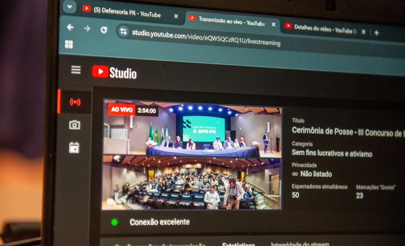This screenshot has width=405, height=246.
Task: Open the Integridade do stream tab
Action: (x=300, y=244)
